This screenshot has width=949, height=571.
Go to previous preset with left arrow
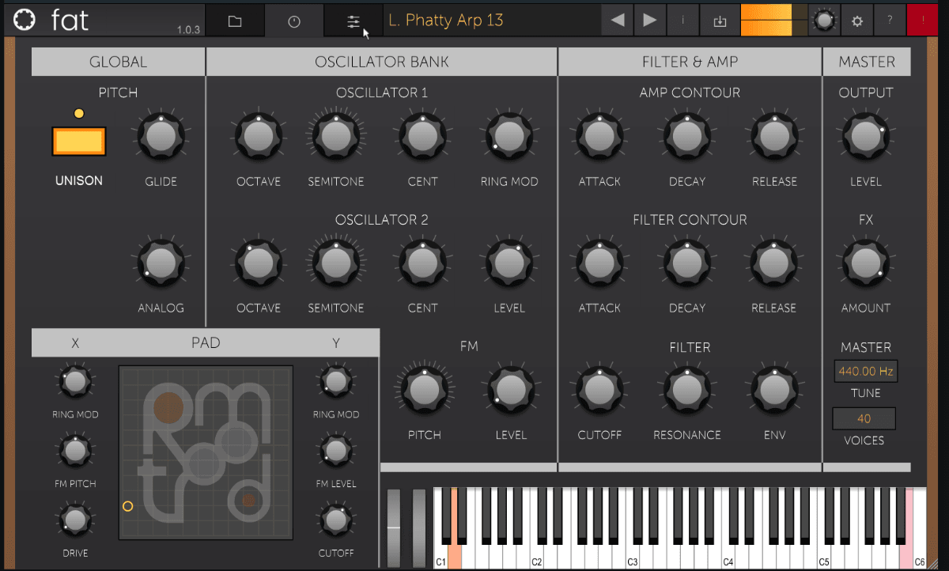pos(617,21)
